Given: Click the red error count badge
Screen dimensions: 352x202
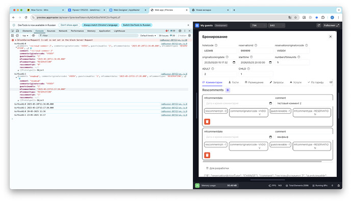Looking at the screenshot, I should [167, 31].
